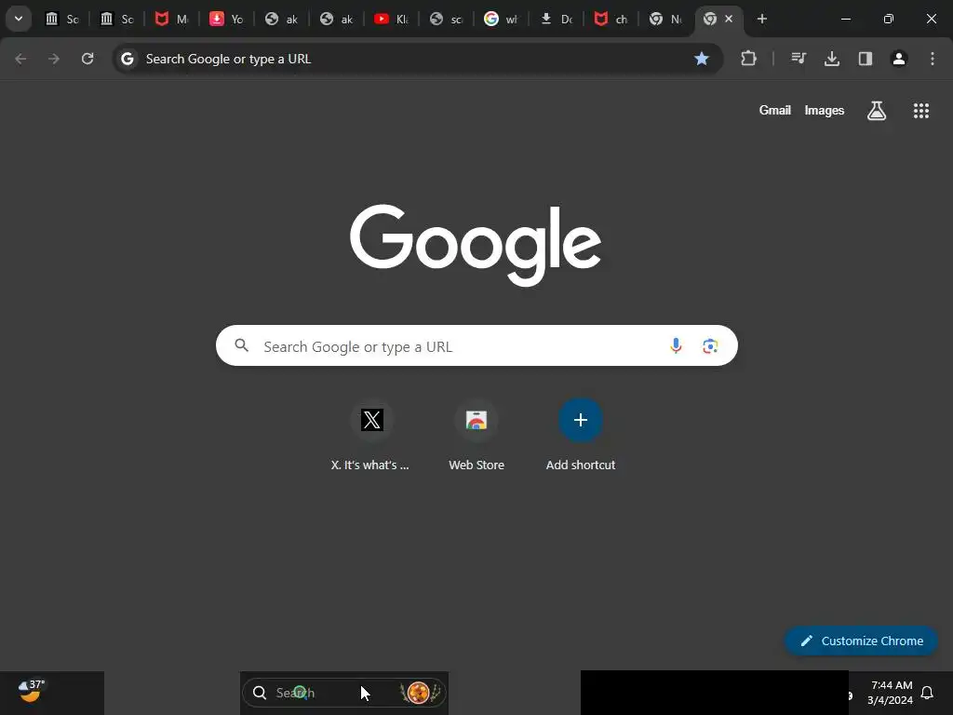Focus the Google search box

[476, 345]
